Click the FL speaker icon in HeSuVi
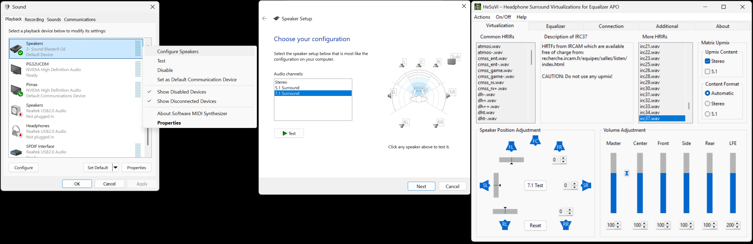753x244 pixels. [511, 146]
